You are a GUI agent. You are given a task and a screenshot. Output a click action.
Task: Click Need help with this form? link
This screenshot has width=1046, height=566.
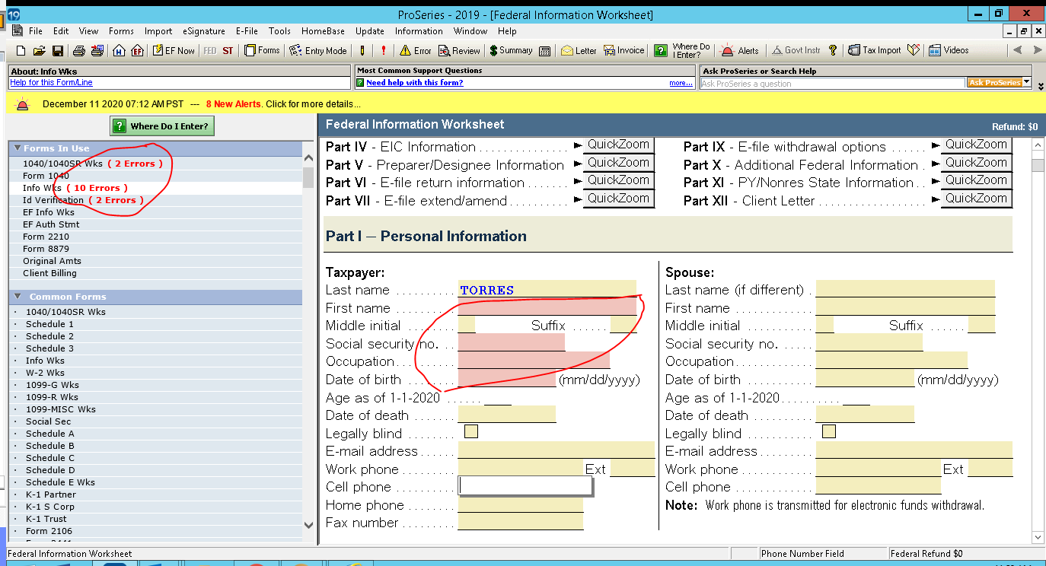click(x=415, y=82)
